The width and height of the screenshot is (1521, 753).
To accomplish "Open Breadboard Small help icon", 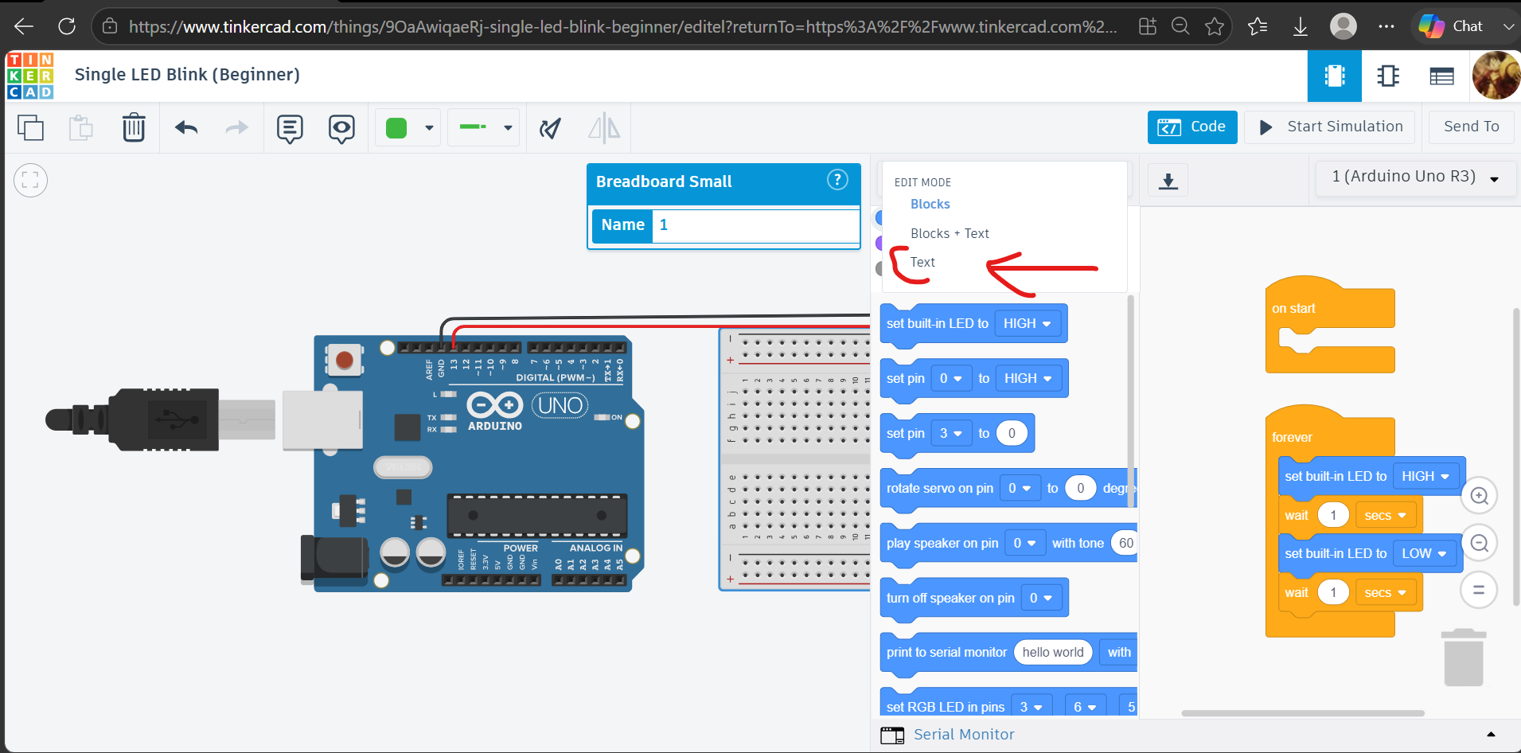I will coord(837,180).
